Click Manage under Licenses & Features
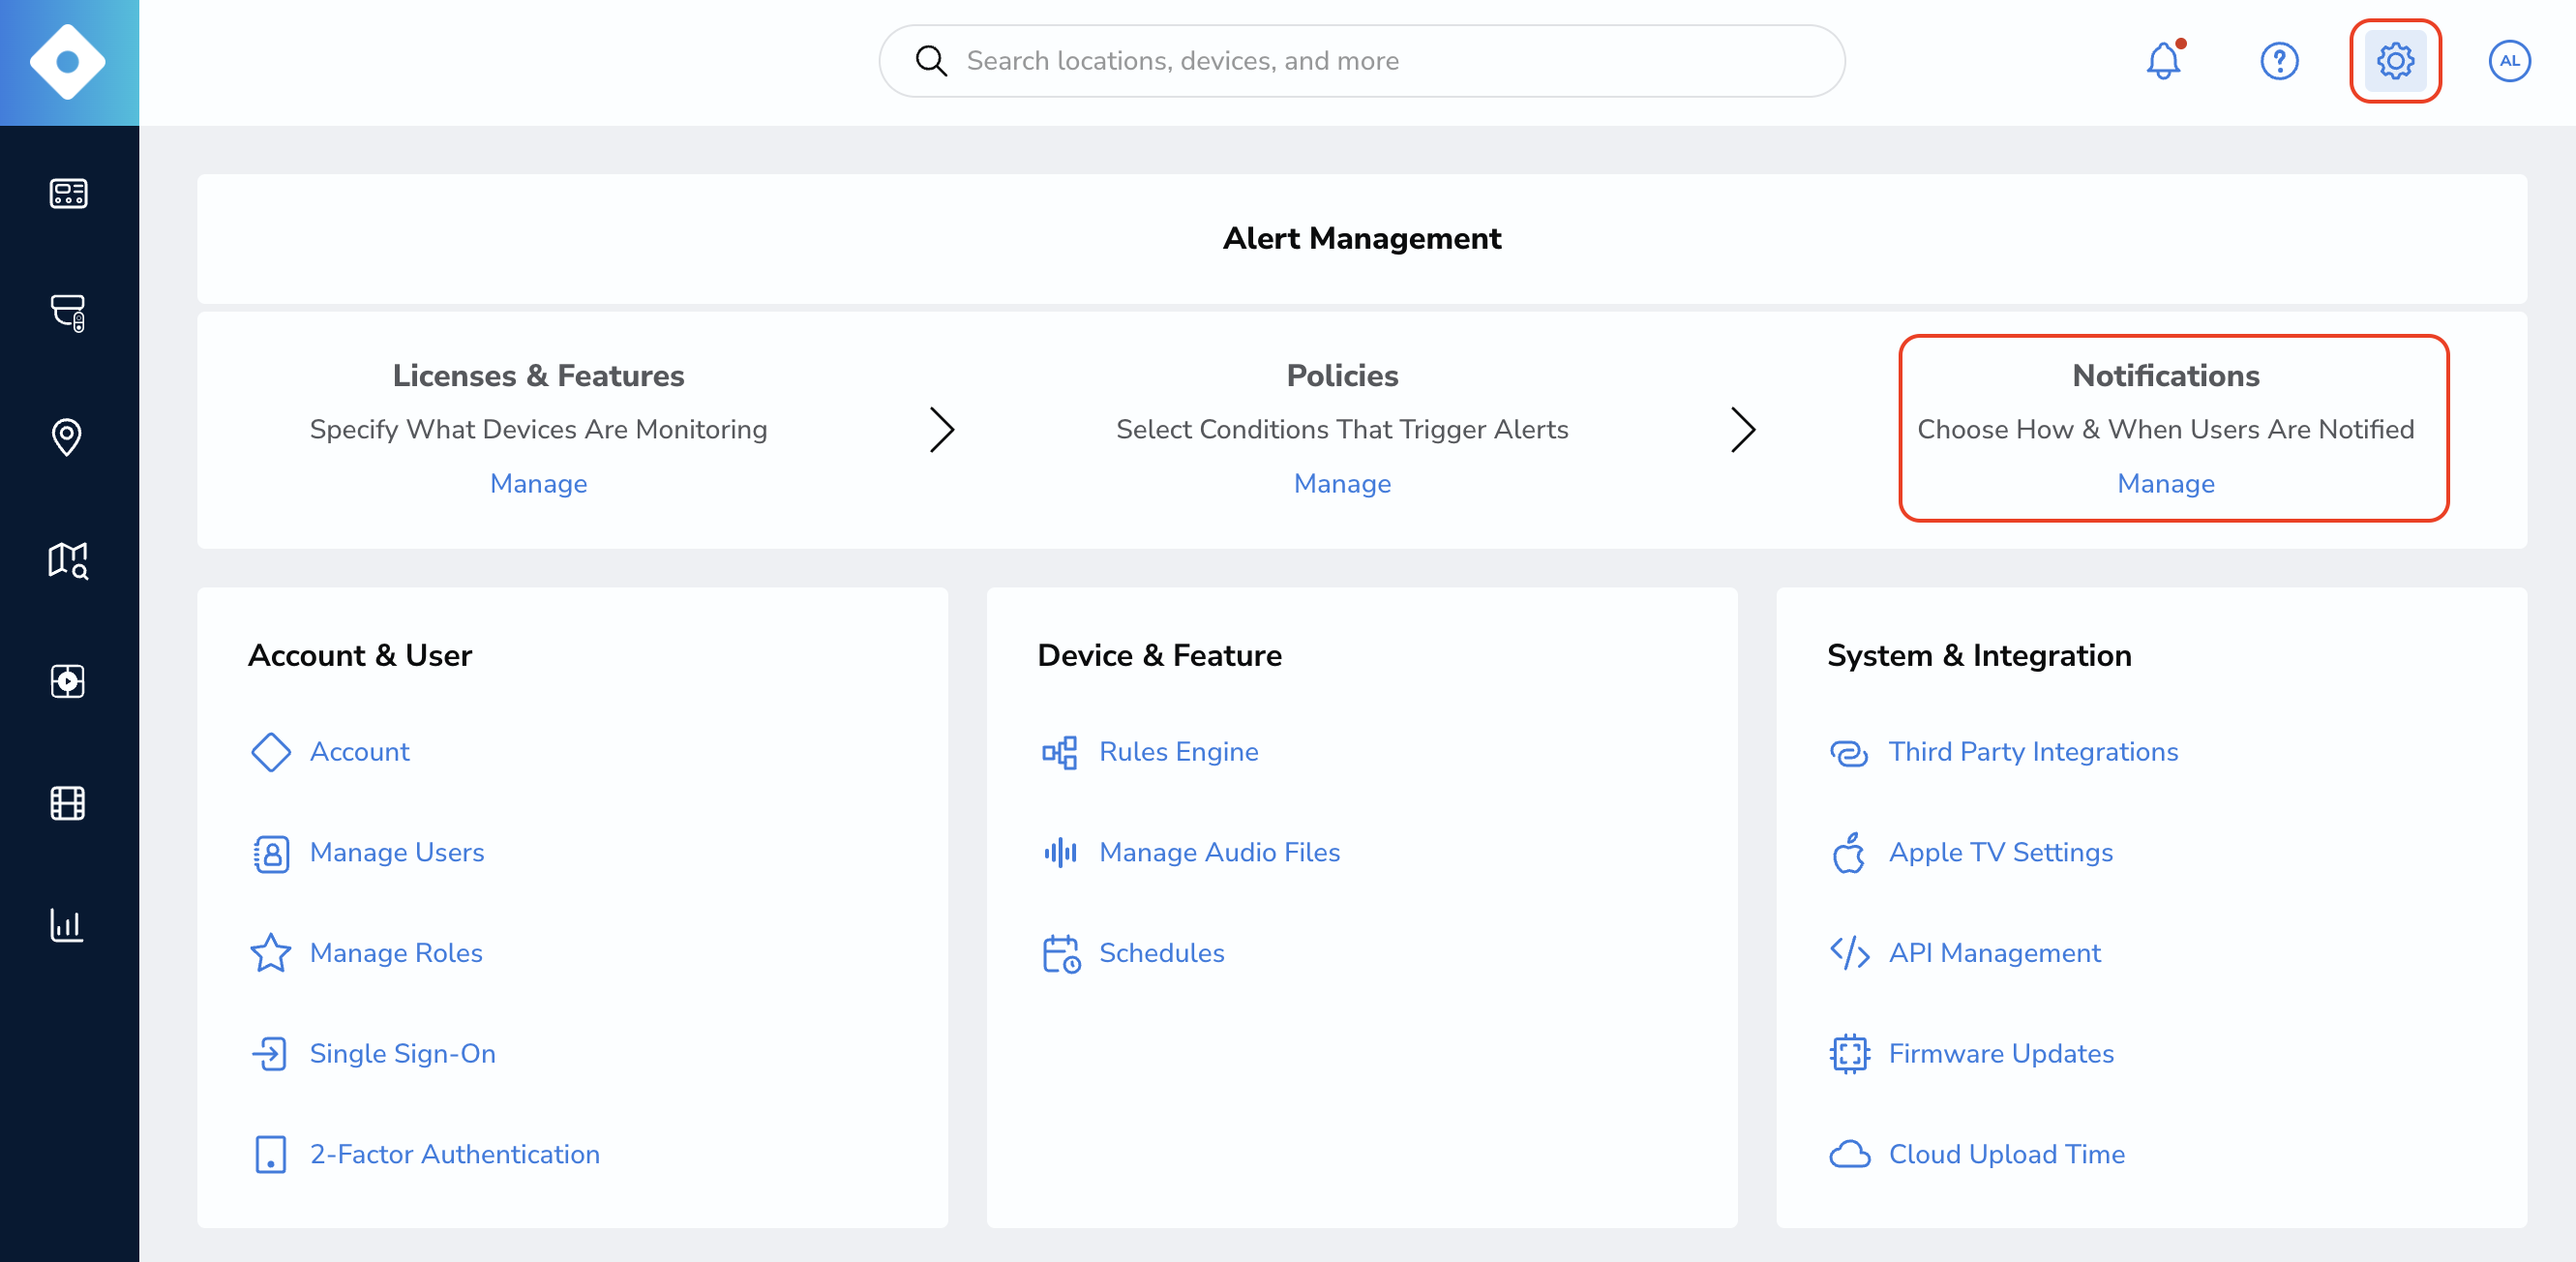The image size is (2576, 1262). point(538,484)
